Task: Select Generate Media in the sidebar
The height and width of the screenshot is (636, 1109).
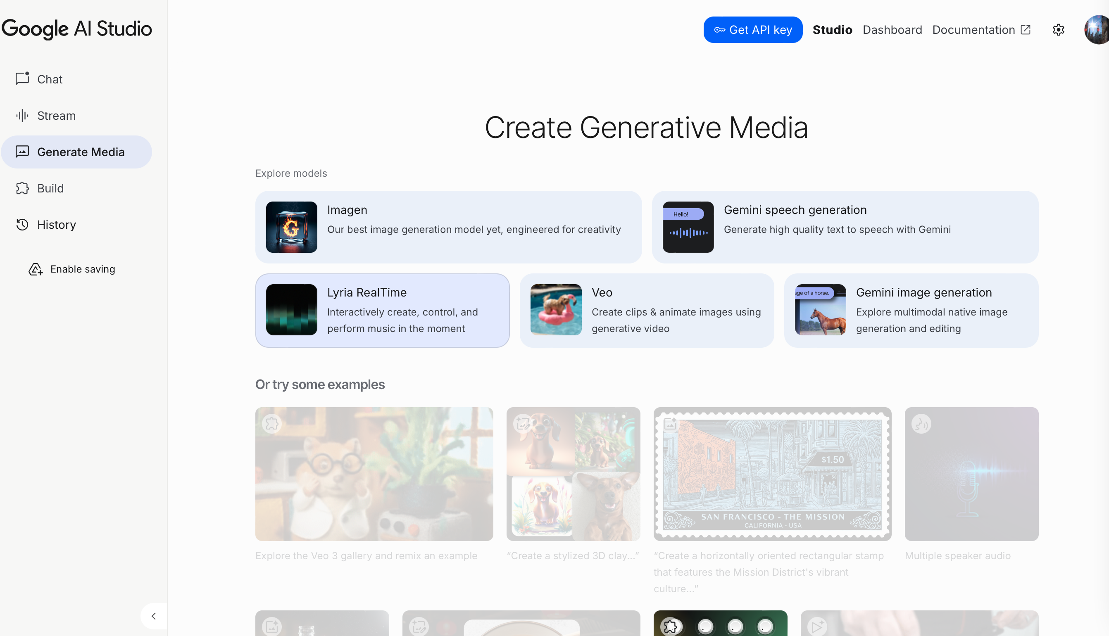Action: click(x=76, y=152)
